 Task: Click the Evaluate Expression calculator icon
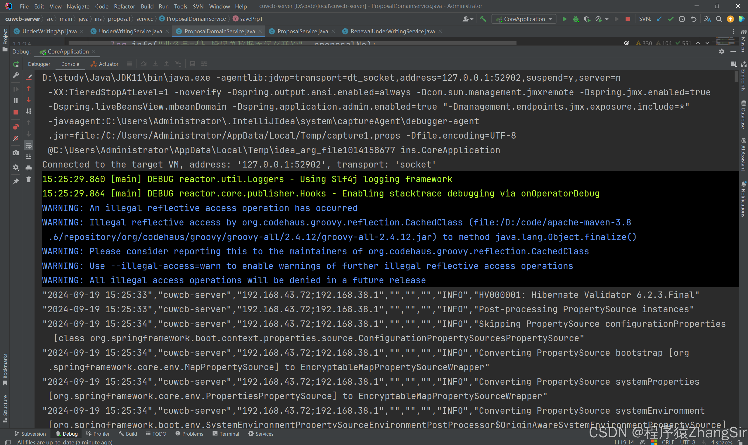(193, 64)
